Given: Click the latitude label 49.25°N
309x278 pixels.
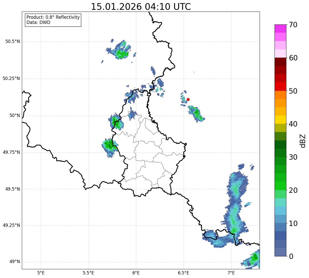Looking at the screenshot, I should tap(11, 225).
